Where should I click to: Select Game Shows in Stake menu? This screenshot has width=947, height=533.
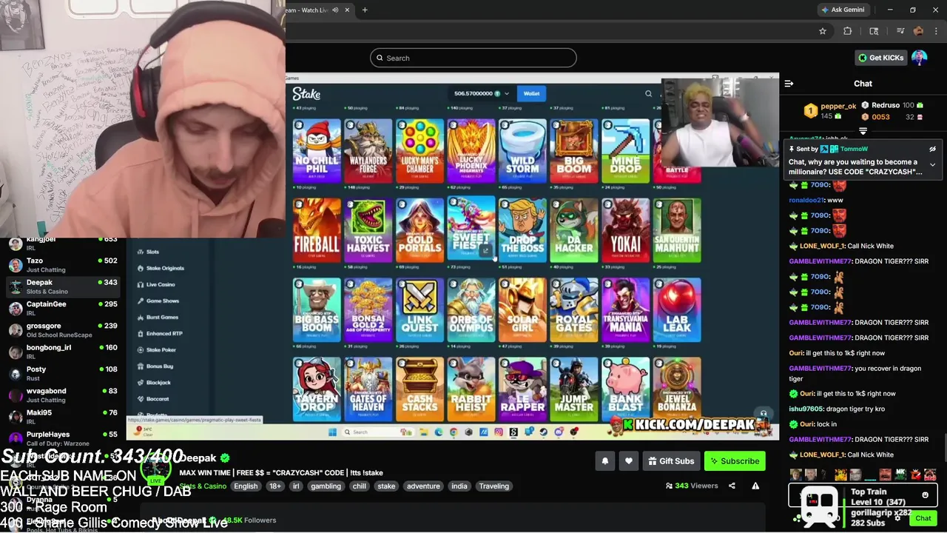coord(162,301)
